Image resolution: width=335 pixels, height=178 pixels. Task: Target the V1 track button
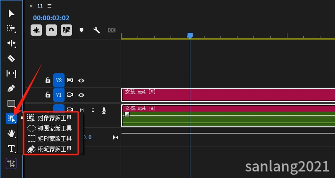click(59, 95)
